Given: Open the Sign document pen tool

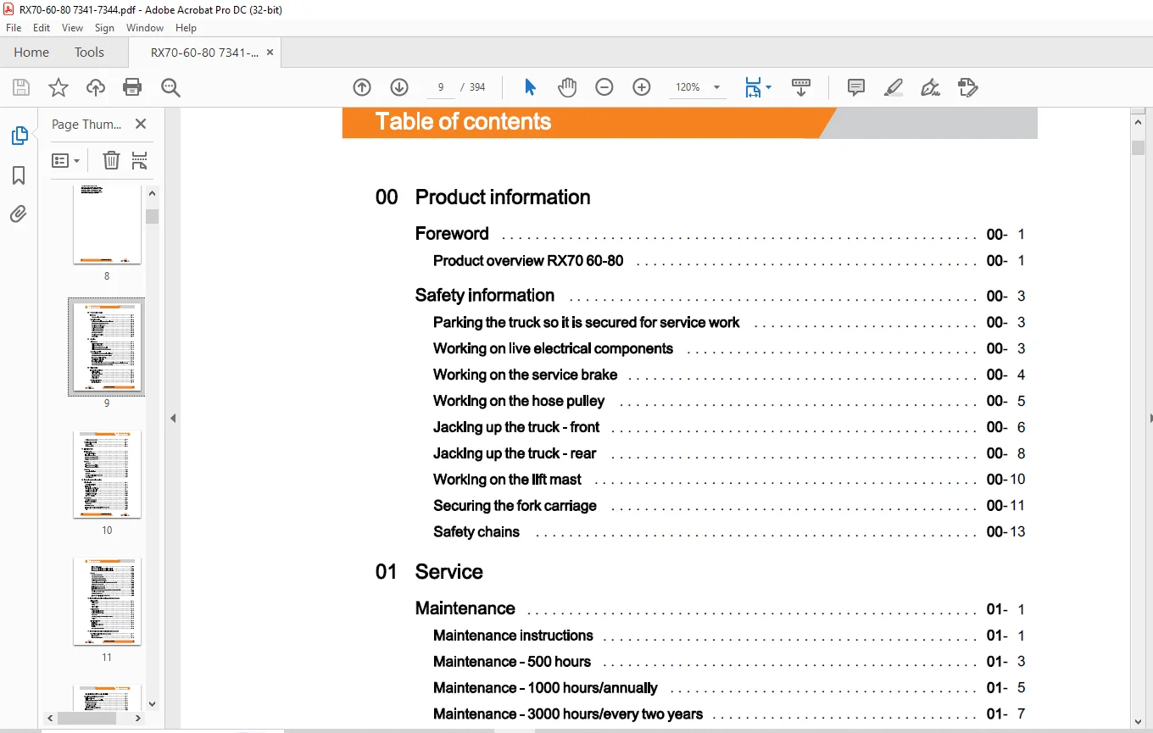Looking at the screenshot, I should 931,87.
